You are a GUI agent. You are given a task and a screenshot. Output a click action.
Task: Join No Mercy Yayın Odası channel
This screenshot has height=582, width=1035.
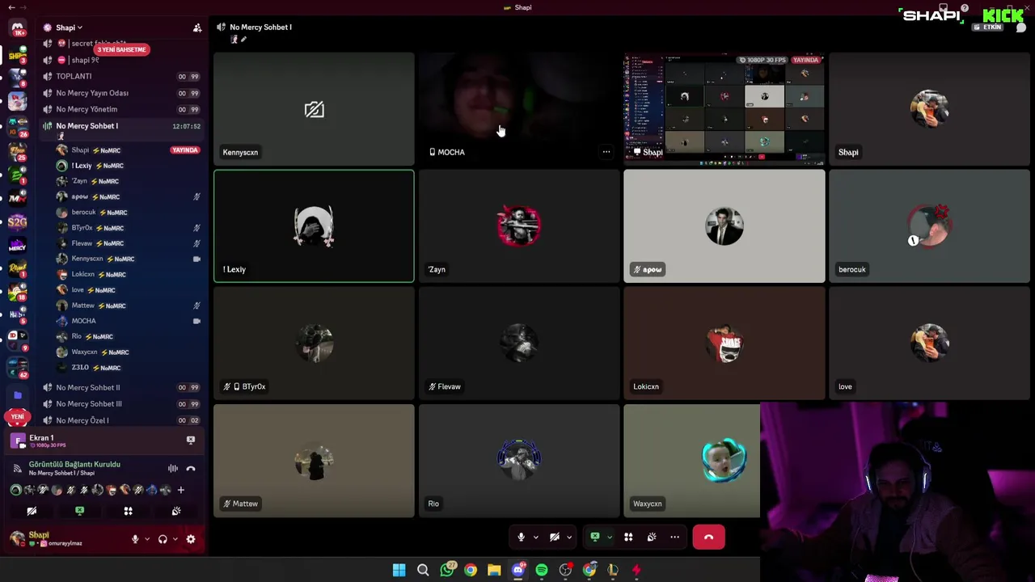(121, 93)
